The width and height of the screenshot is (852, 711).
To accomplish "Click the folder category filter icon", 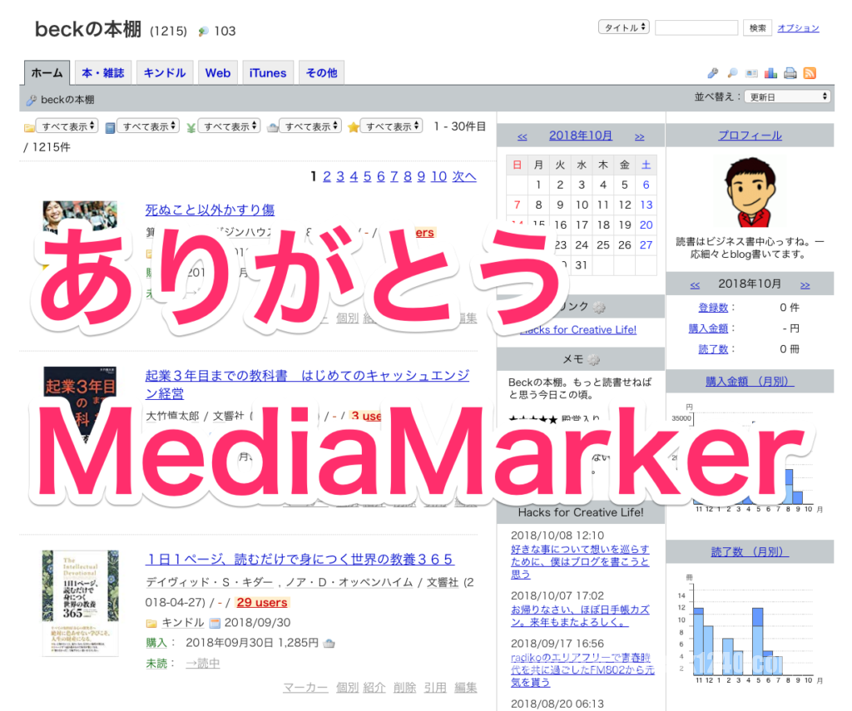I will tap(29, 127).
